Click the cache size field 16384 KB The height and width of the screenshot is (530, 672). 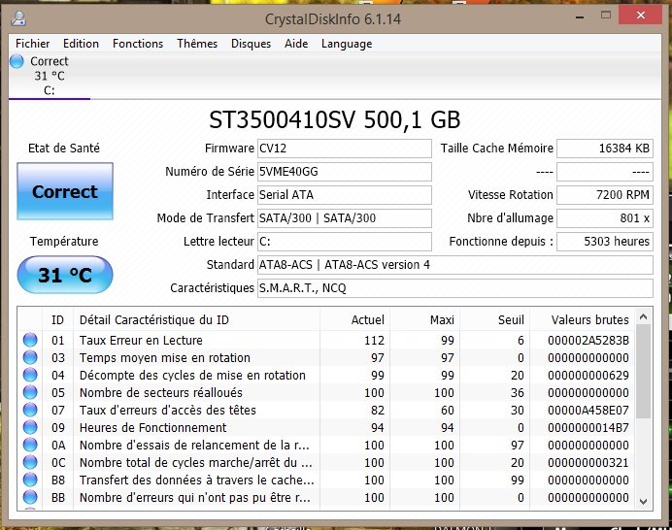[605, 149]
